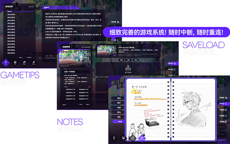This screenshot has height=144, width=230.
Task: Switch to the 英语 subject tab
Action: pyautogui.click(x=118, y=107)
